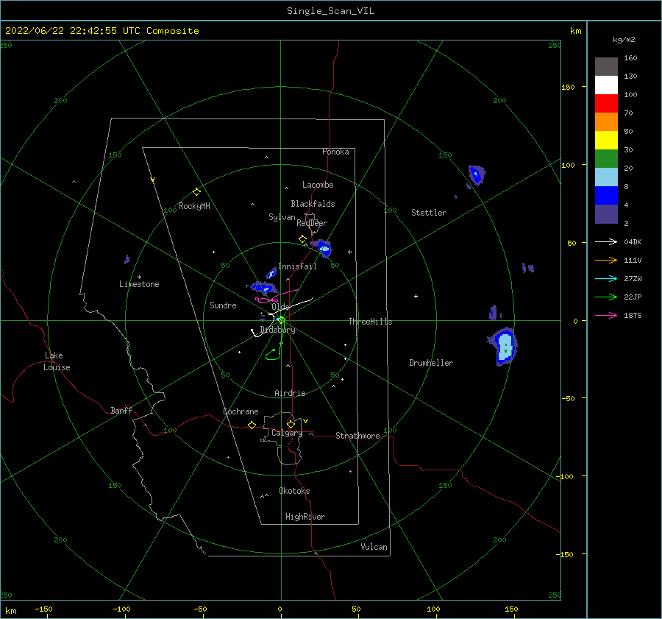Click the Lake Louise label

57,361
